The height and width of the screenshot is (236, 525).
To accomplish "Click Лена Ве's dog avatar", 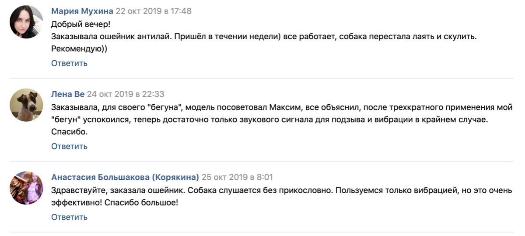I will pos(26,105).
